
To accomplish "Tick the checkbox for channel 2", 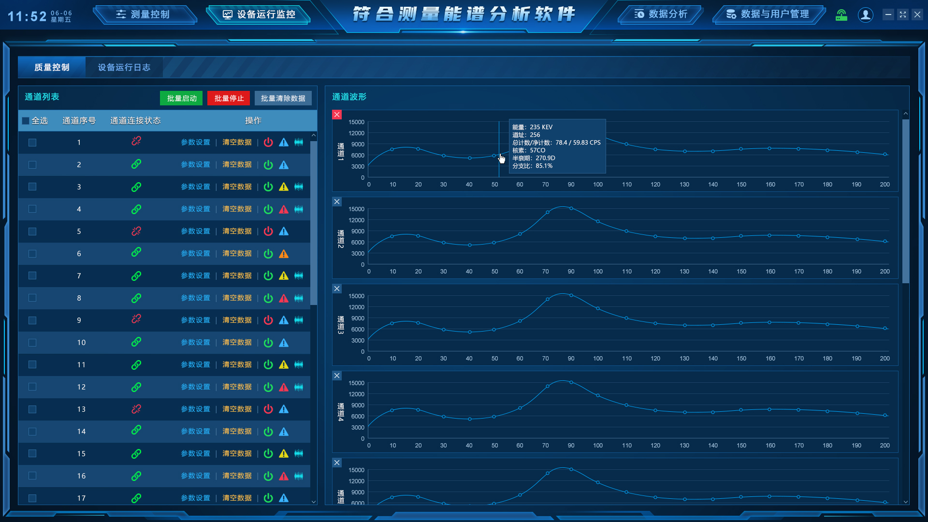I will coord(32,165).
